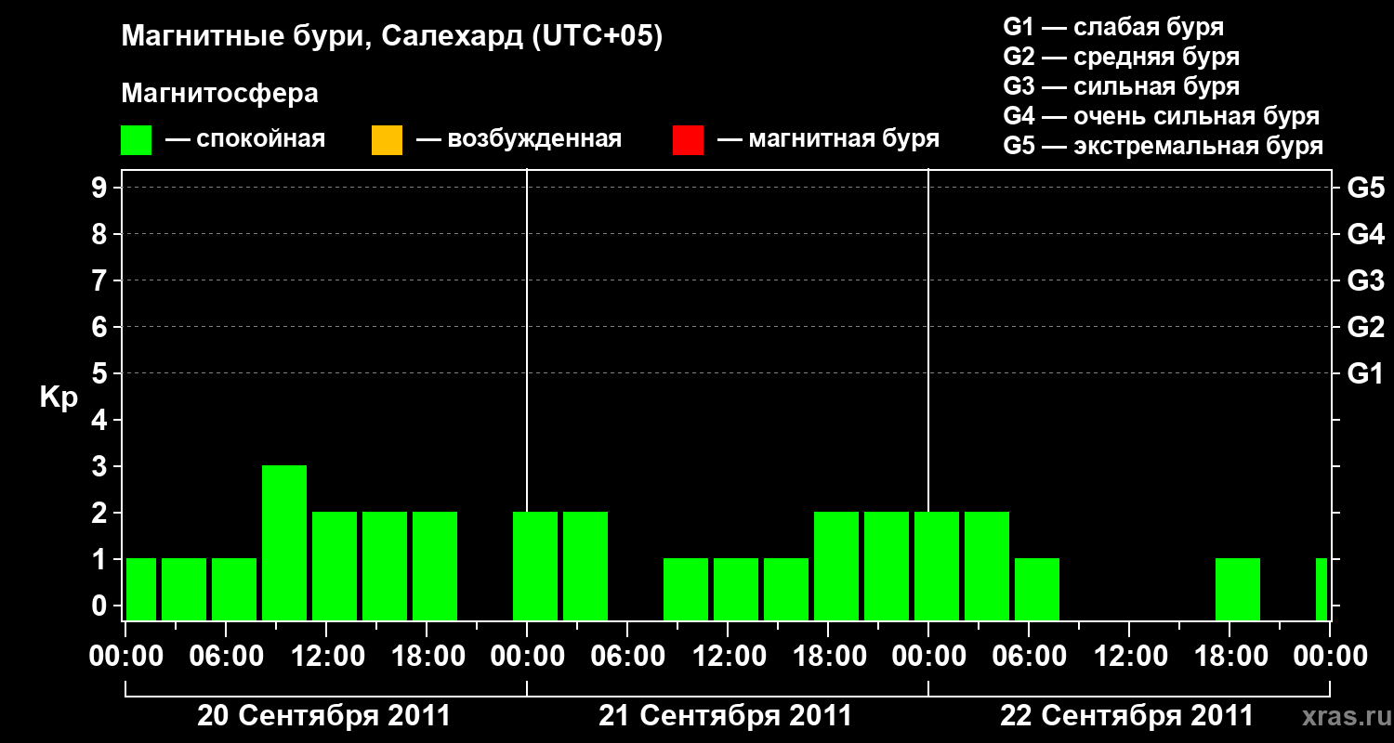Click the "G5" label on the right axis
This screenshot has width=1394, height=743.
[1366, 188]
